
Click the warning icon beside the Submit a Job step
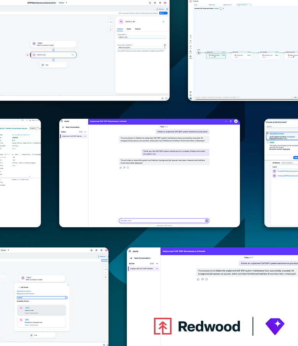tap(27, 55)
